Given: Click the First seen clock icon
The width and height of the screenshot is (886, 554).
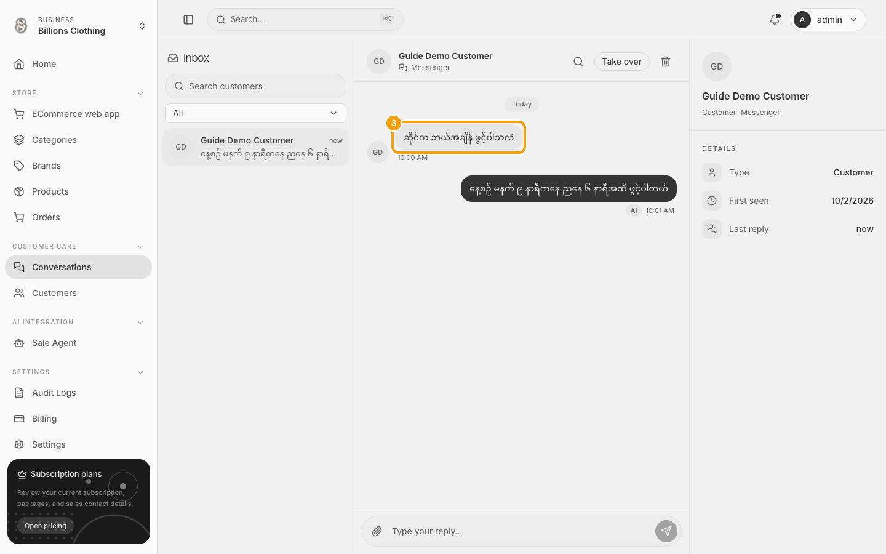Looking at the screenshot, I should (x=712, y=201).
